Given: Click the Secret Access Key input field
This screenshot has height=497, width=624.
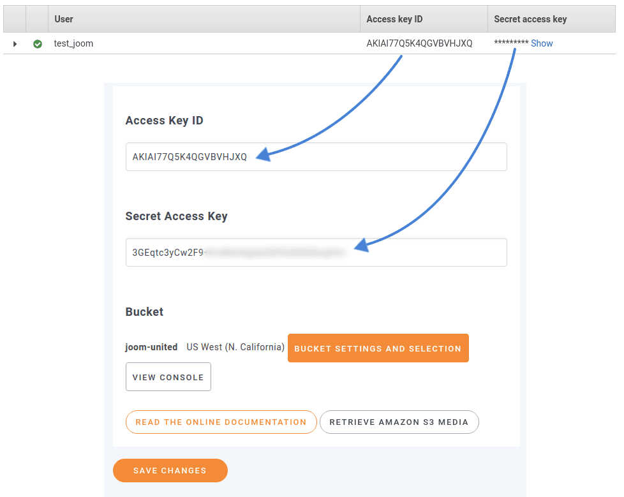Looking at the screenshot, I should [316, 252].
